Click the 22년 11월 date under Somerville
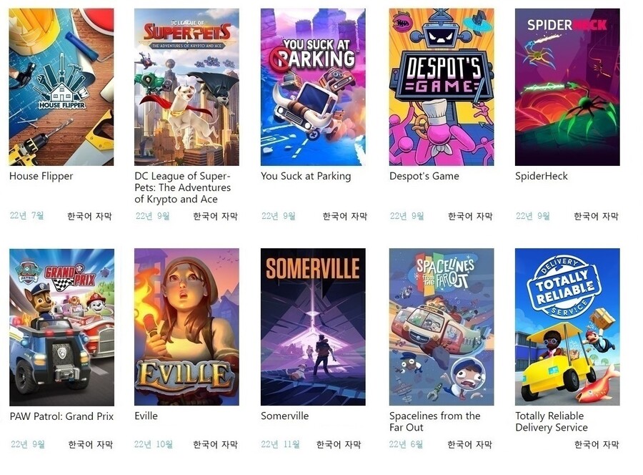643x475 pixels. pyautogui.click(x=281, y=444)
